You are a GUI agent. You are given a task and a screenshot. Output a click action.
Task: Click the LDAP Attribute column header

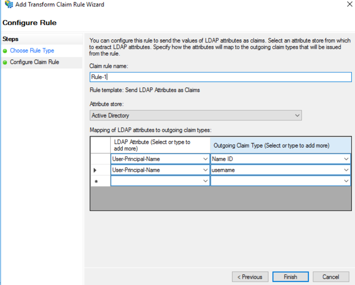point(160,145)
